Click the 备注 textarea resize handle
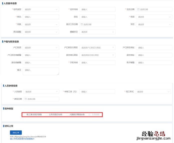 (58, 74)
